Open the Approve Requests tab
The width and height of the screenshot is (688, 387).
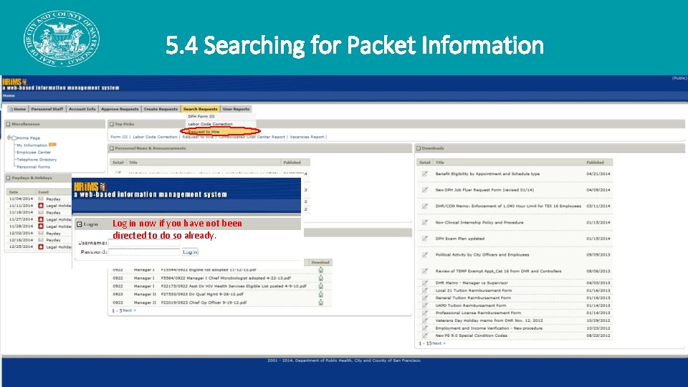click(x=120, y=109)
